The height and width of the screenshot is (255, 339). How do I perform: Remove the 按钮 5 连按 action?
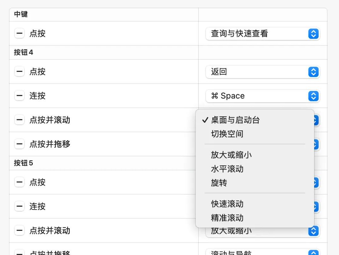[x=19, y=206]
